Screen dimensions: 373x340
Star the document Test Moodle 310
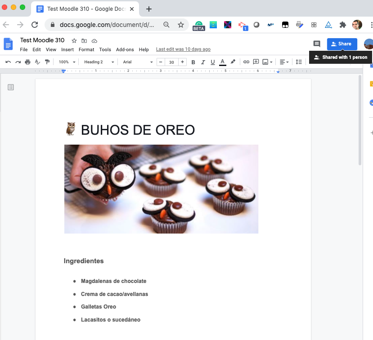coord(74,41)
